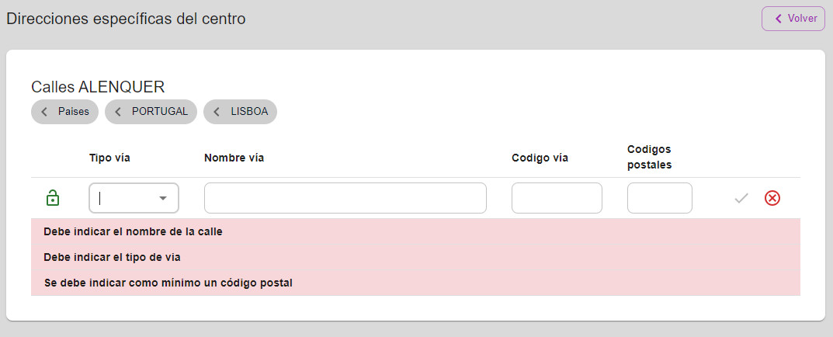Click the Codigos postales column header

(x=650, y=157)
